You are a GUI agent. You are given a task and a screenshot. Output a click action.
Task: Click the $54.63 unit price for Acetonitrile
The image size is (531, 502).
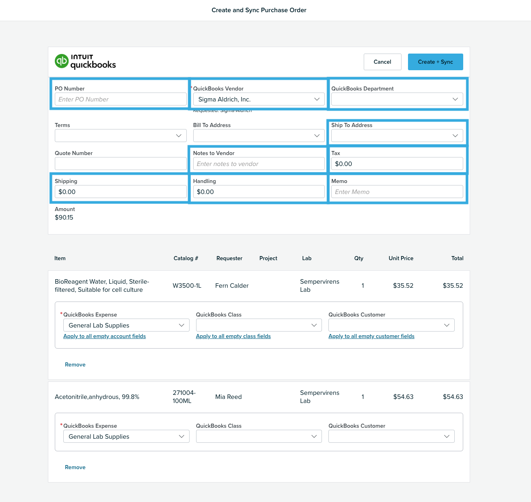403,397
